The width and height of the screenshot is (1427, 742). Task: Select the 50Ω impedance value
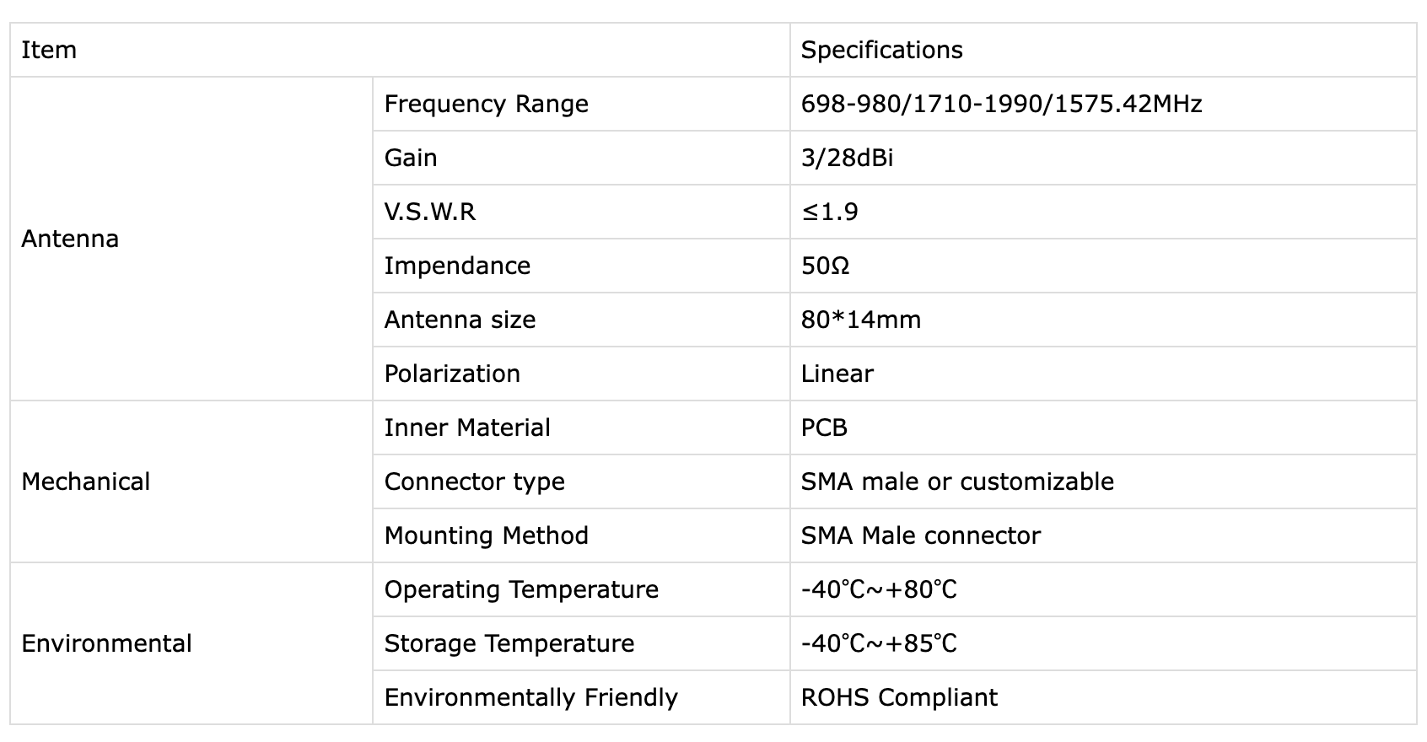(x=825, y=266)
